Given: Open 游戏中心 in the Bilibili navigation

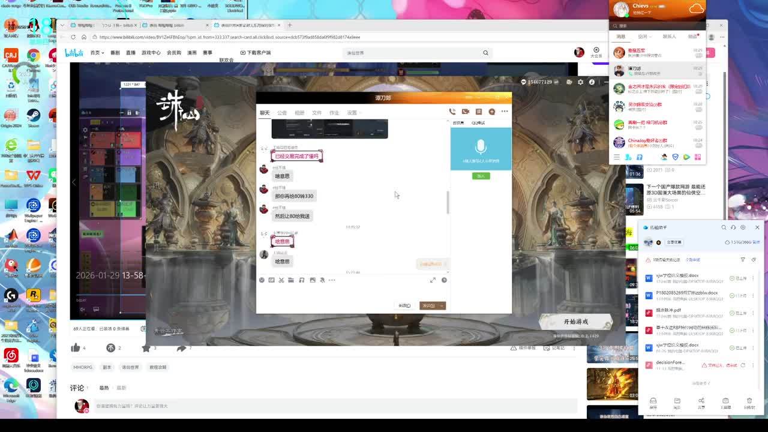Looking at the screenshot, I should [x=151, y=53].
